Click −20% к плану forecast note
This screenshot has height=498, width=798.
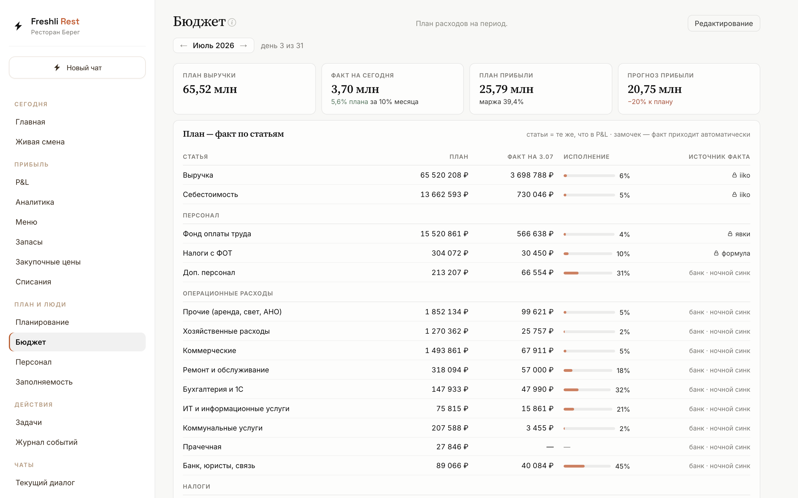[x=650, y=102]
